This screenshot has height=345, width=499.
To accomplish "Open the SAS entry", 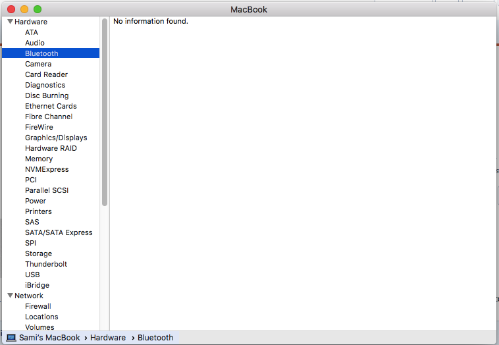I will [32, 222].
